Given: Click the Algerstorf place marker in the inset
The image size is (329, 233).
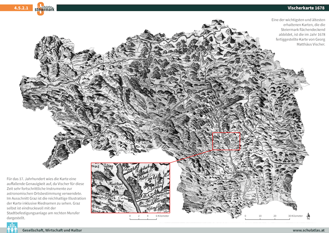Looking at the screenshot, I should 115,187.
